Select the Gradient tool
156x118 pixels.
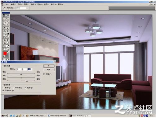[x=7, y=34]
